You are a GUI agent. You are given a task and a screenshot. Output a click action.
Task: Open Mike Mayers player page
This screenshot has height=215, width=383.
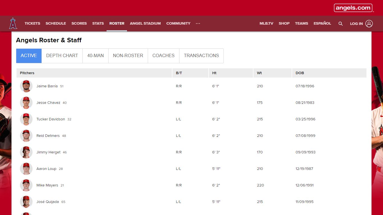click(x=47, y=185)
